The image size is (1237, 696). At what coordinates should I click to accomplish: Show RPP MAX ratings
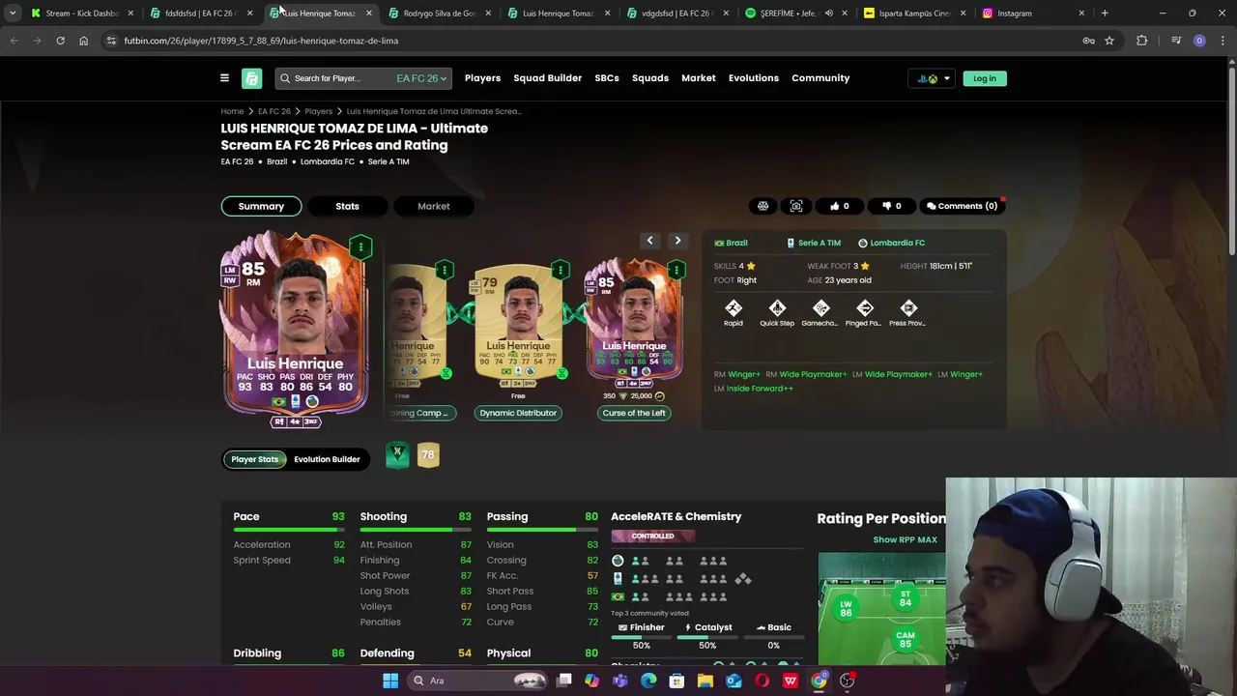tap(905, 539)
